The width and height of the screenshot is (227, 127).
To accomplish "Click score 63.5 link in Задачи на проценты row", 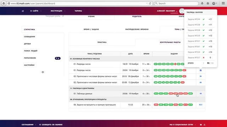I will (200, 105).
